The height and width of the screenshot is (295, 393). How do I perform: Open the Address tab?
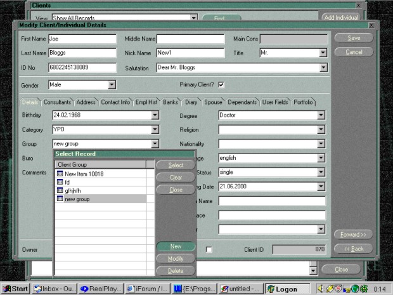pyautogui.click(x=86, y=102)
